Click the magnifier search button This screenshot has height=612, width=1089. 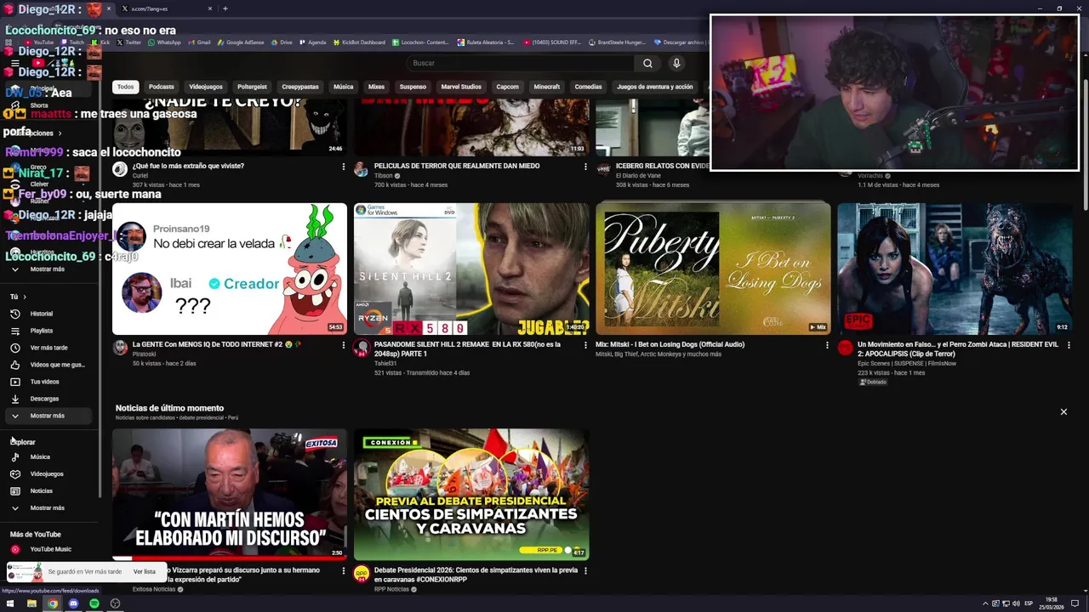(x=647, y=63)
